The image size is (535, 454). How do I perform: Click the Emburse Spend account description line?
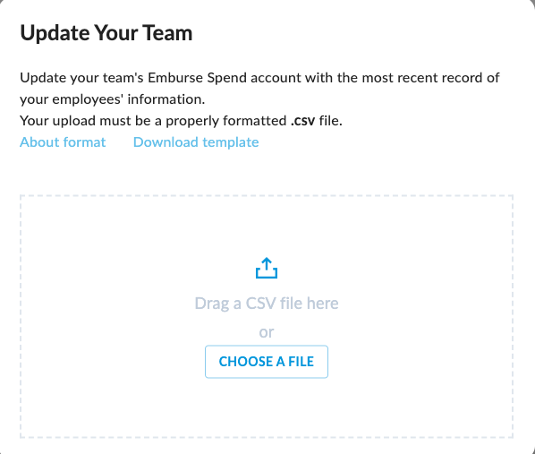259,78
